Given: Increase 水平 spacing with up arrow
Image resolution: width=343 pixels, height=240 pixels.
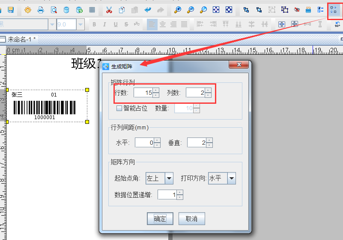Looking at the screenshot, I should tap(157, 140).
